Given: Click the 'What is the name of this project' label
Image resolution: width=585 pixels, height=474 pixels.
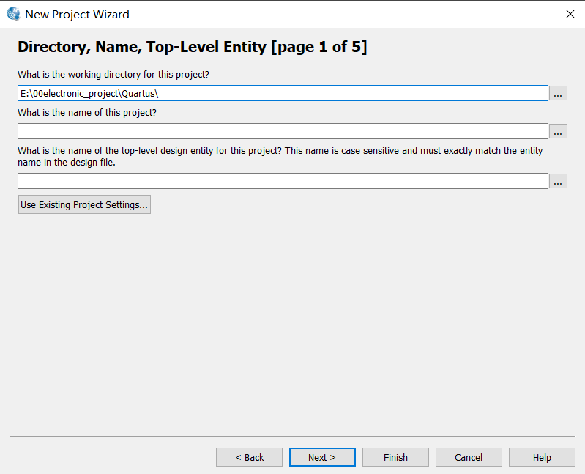Looking at the screenshot, I should click(87, 113).
